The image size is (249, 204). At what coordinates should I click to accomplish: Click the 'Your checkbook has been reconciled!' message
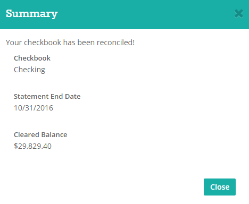pyautogui.click(x=70, y=42)
